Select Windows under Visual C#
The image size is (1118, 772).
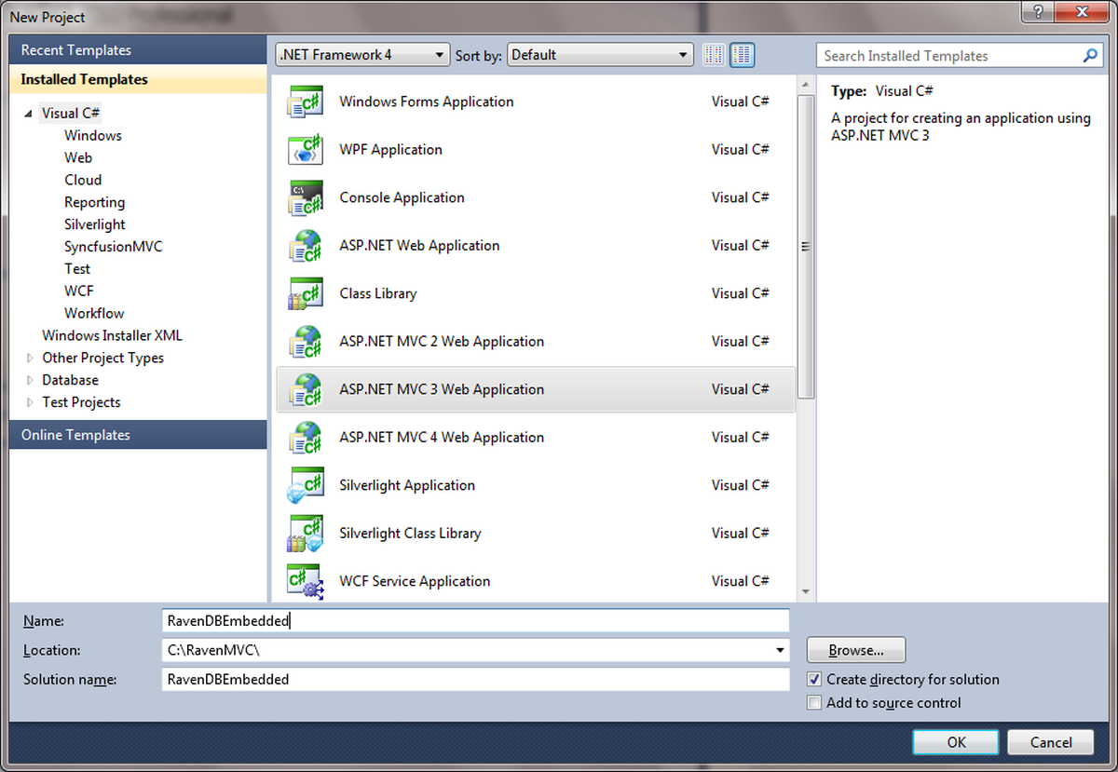pyautogui.click(x=93, y=135)
